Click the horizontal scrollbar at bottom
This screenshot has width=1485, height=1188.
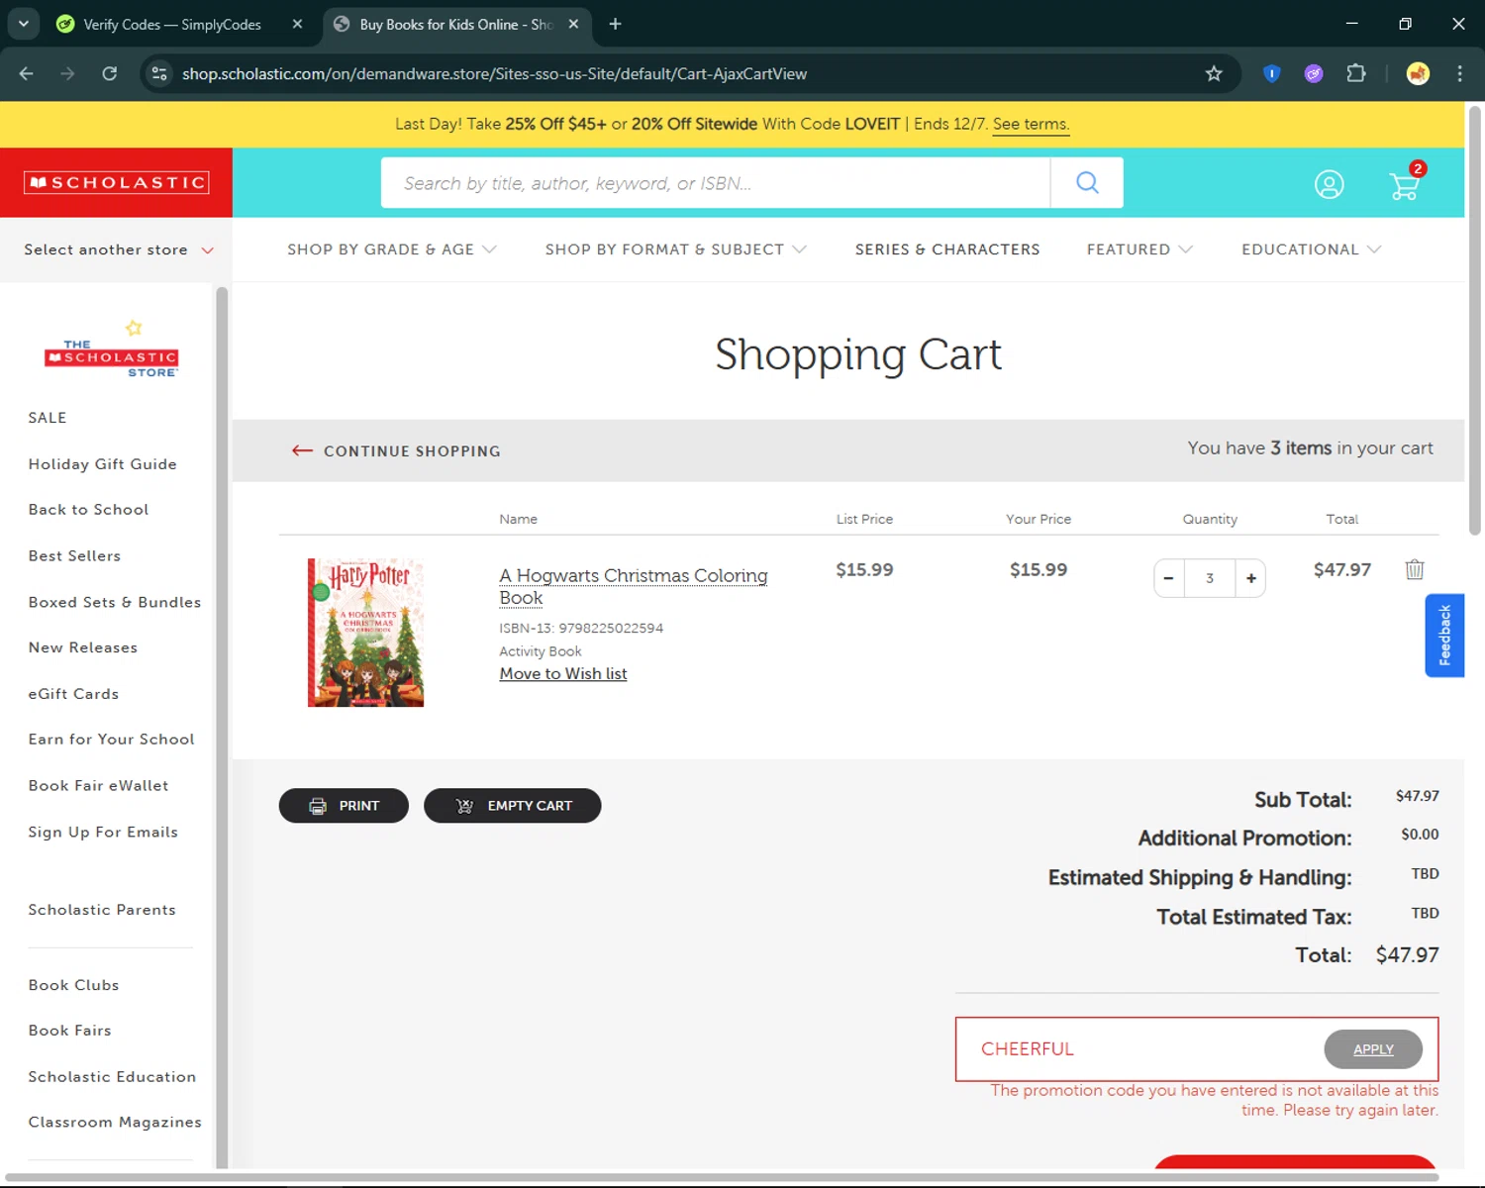click(x=722, y=1177)
